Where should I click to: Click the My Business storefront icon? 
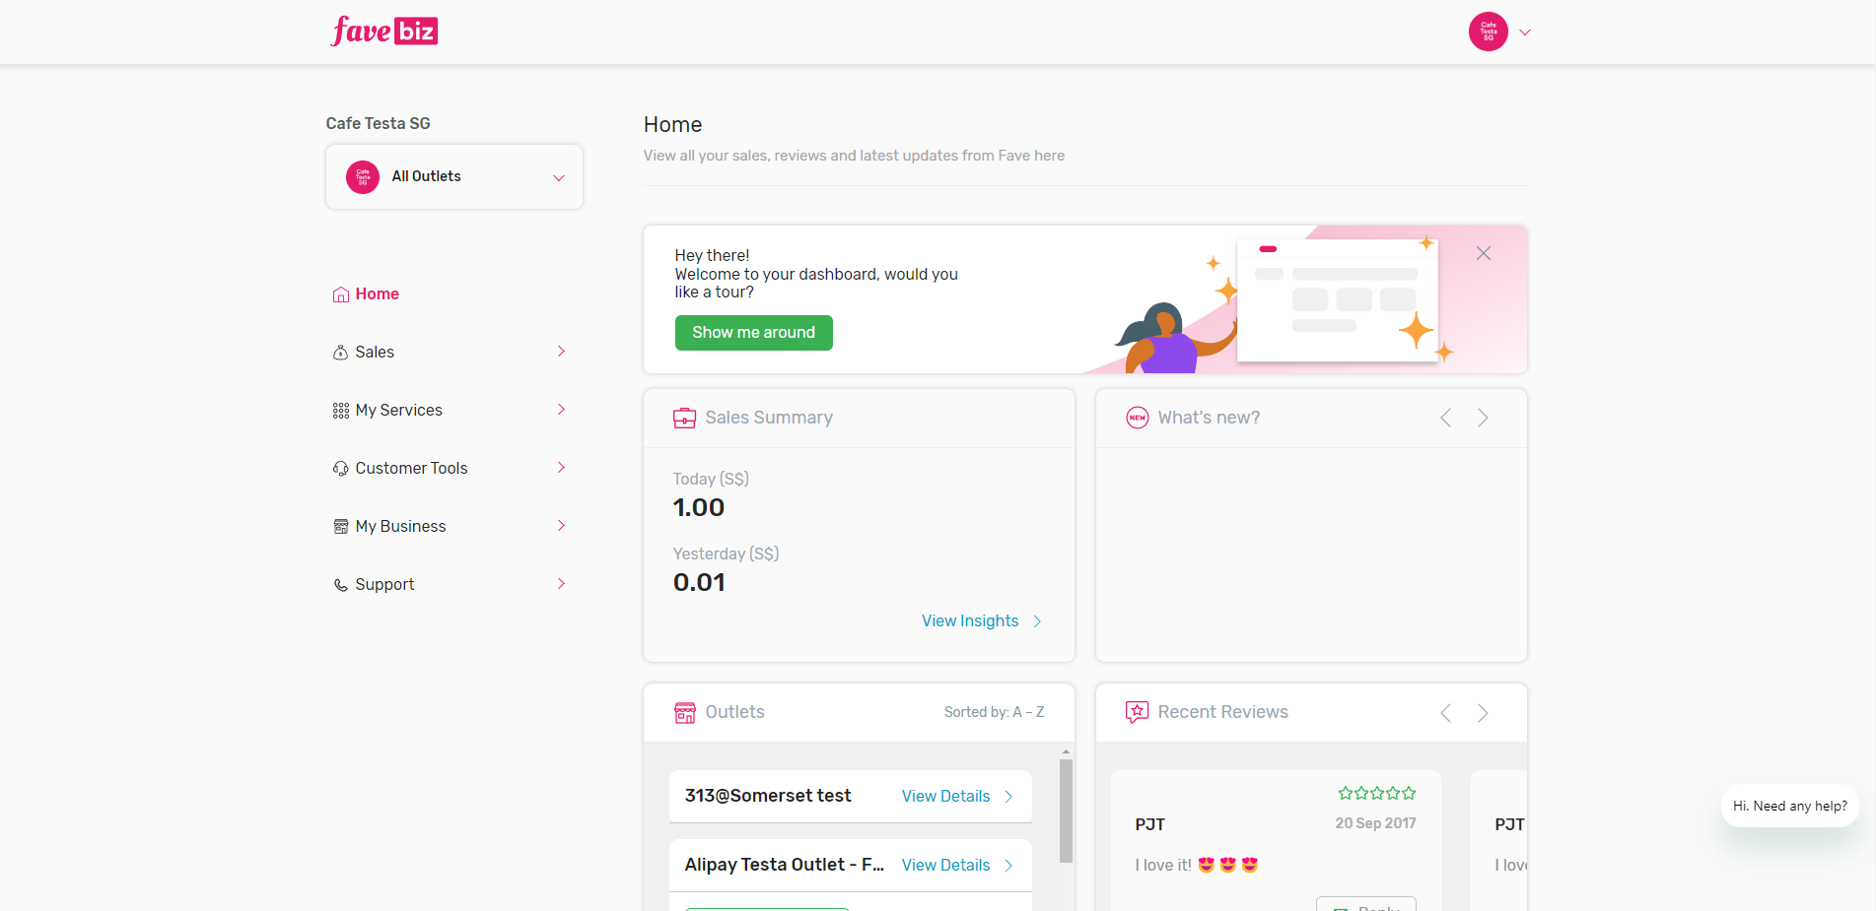[341, 527]
